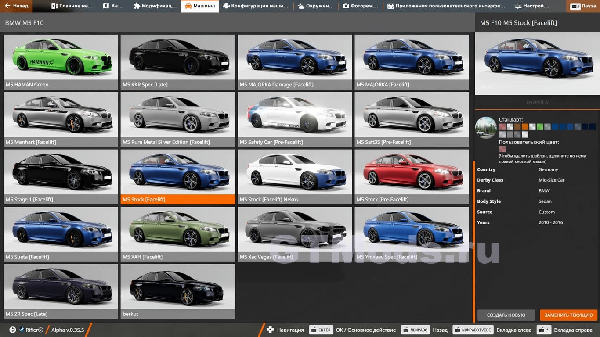Click the ENTER key hint
The image size is (600, 337).
pos(321,330)
